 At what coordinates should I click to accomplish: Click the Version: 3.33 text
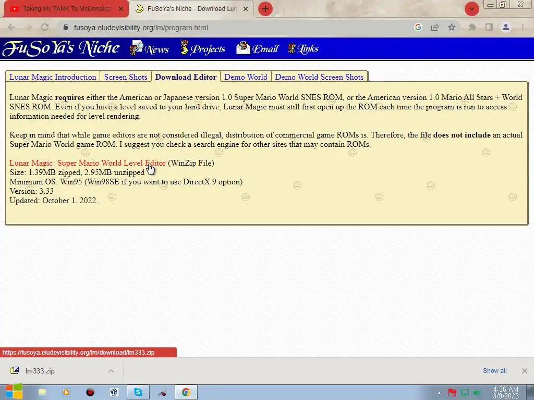point(31,191)
